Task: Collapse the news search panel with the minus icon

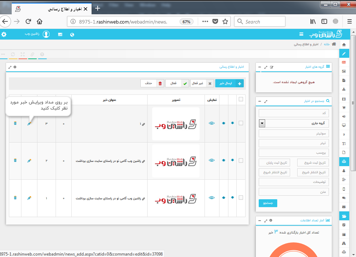Action: pos(260,101)
